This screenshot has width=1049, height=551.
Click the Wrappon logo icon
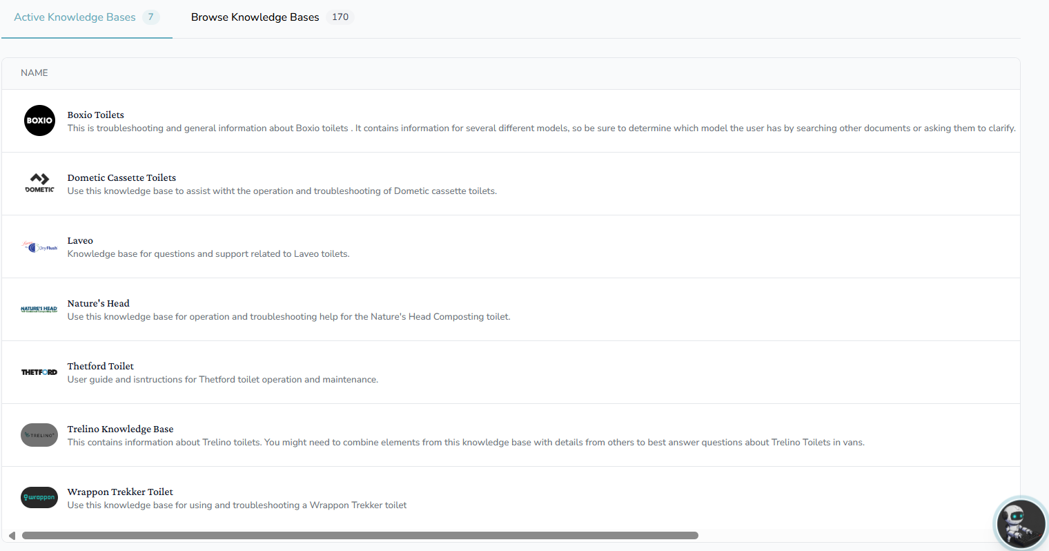click(39, 497)
